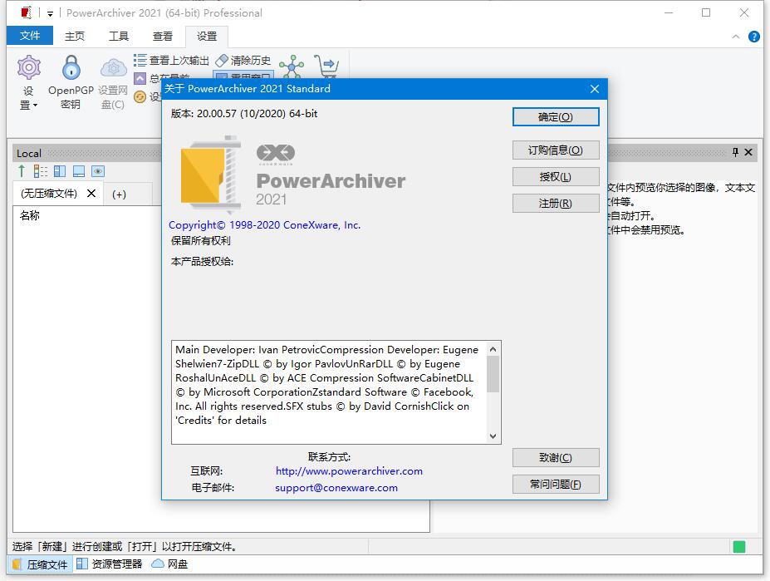This screenshot has width=770, height=581.
Task: Click the bottom panel layout icon in Local toolbar
Action: 79,171
